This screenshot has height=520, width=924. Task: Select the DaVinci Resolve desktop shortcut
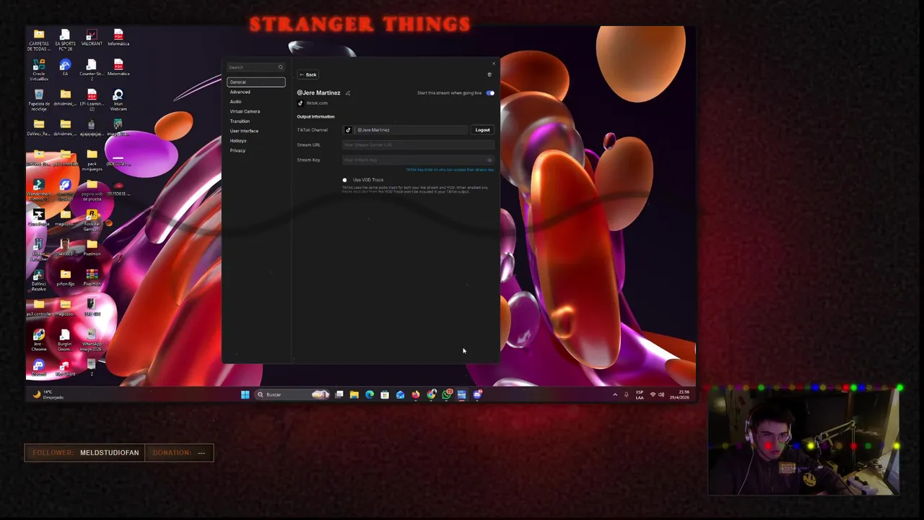pyautogui.click(x=39, y=279)
